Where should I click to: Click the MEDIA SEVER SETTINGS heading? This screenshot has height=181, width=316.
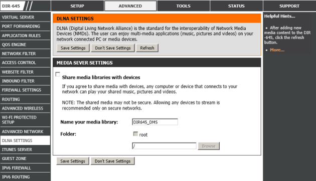coord(84,62)
